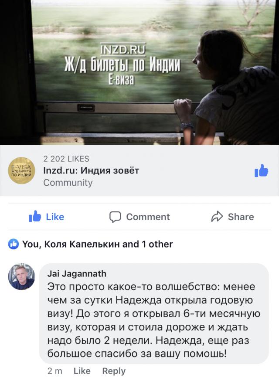Toggle the Like button under the post

[46, 217]
